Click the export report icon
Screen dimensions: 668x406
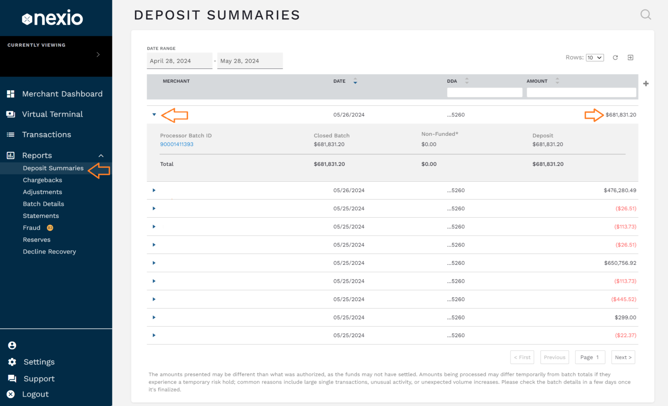coord(630,57)
